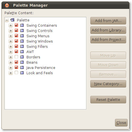
Task: Select the Palette root label
Action: click(23, 20)
